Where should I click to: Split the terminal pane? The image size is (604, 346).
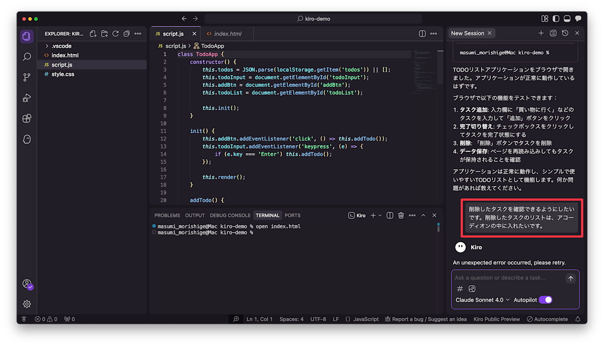pyautogui.click(x=390, y=215)
